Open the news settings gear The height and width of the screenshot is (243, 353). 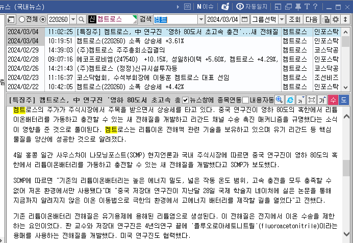[336, 19]
